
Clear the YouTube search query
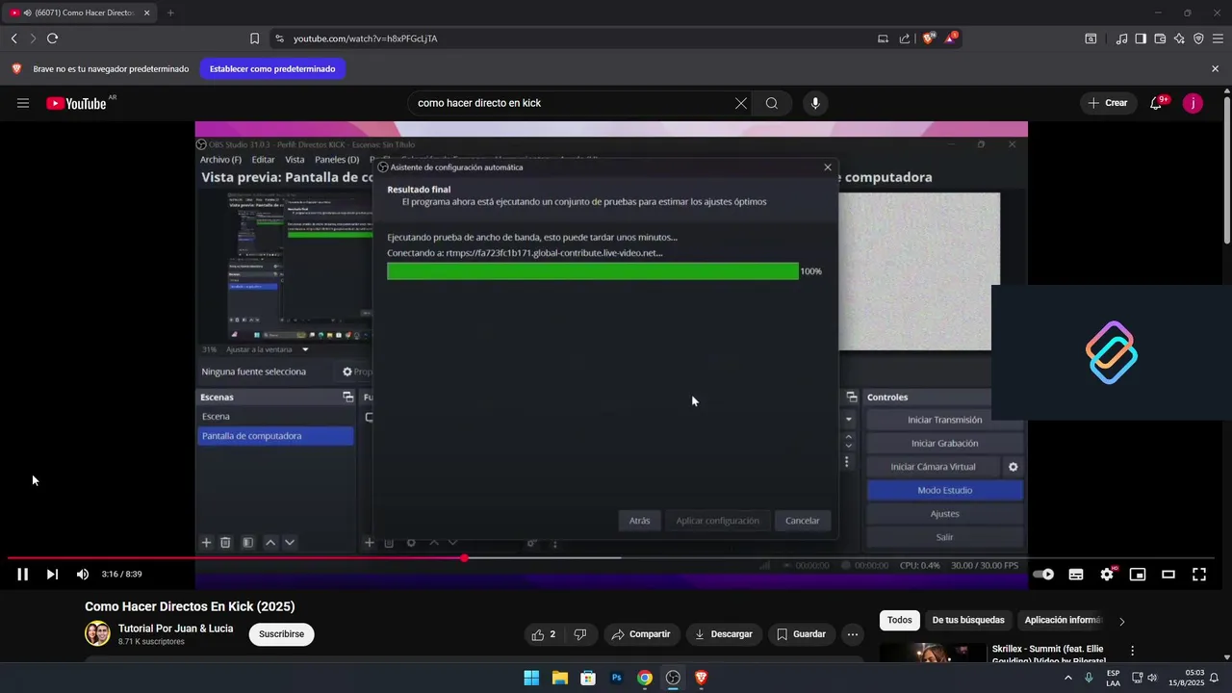click(741, 103)
